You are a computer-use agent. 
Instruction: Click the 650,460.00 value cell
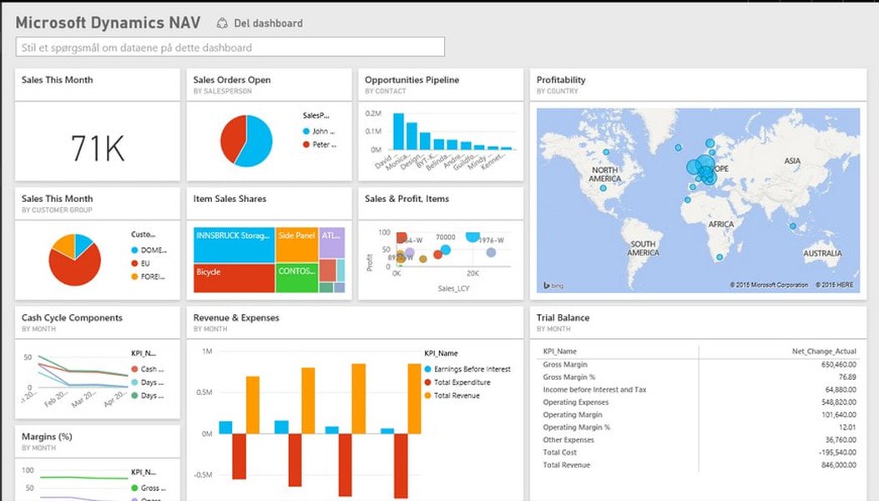pyautogui.click(x=839, y=364)
